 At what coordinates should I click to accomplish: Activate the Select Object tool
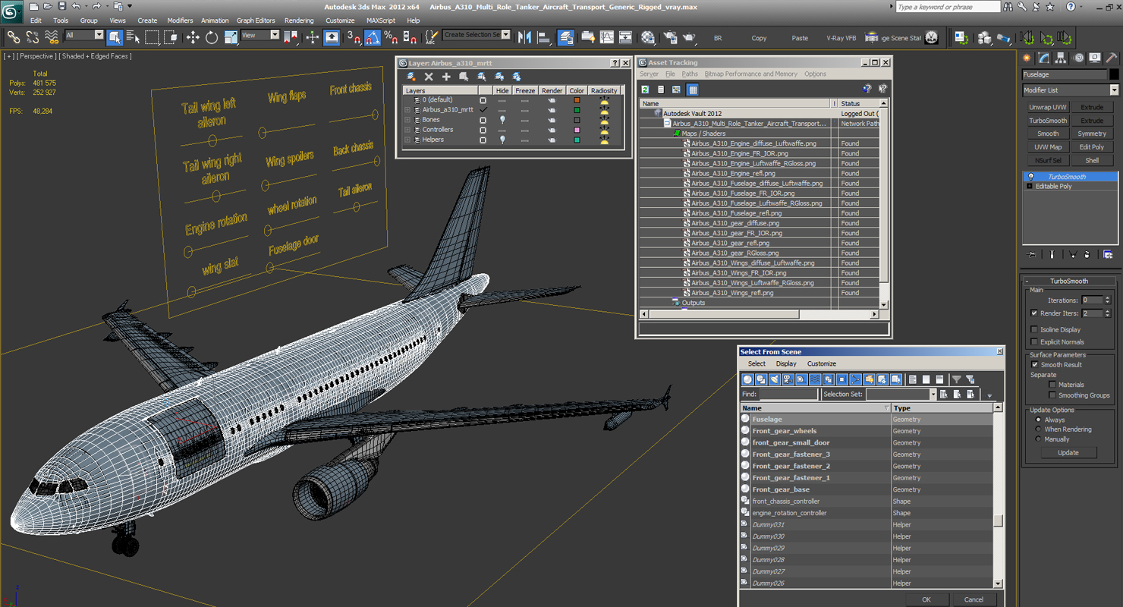(x=115, y=36)
